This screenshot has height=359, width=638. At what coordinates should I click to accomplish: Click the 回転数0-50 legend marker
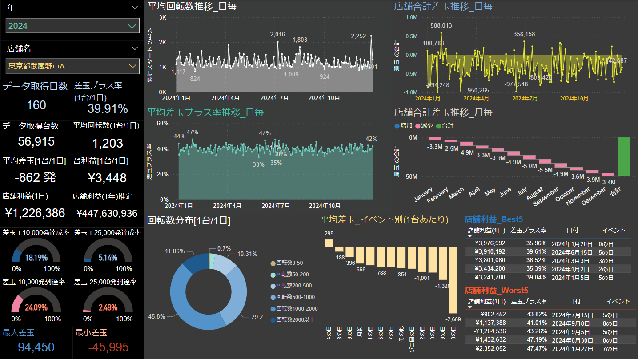click(x=273, y=263)
